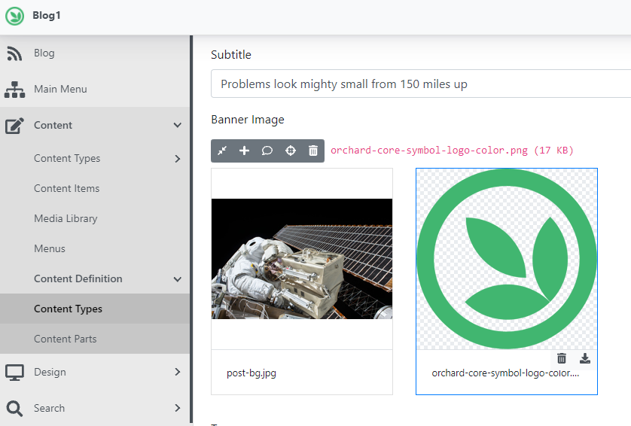The image size is (631, 426).
Task: Open the Menus entry
Action: pyautogui.click(x=50, y=248)
